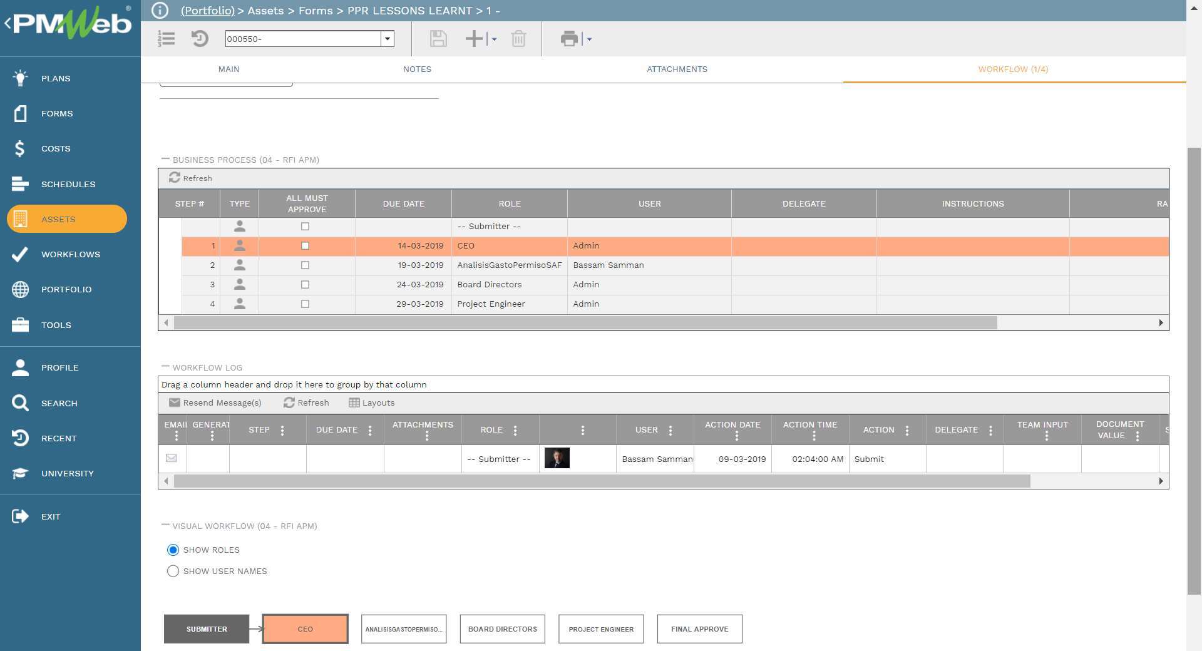The width and height of the screenshot is (1202, 651).
Task: Click Bassam Samman's photo thumbnail
Action: coord(557,458)
